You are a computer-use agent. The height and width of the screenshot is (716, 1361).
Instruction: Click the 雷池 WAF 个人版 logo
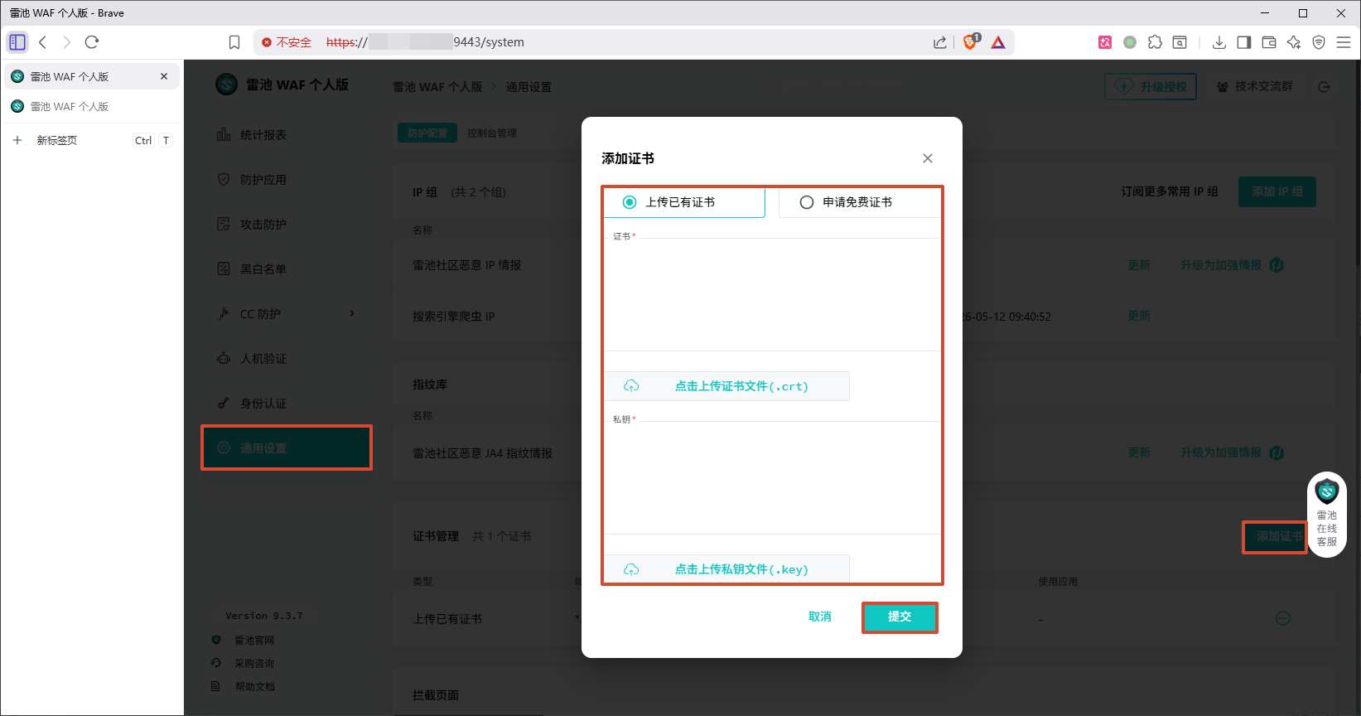pyautogui.click(x=282, y=85)
